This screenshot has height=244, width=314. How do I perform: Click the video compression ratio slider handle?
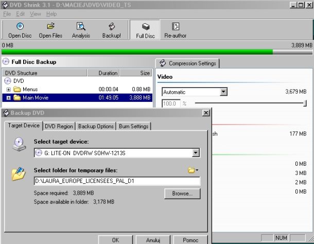tap(305, 103)
